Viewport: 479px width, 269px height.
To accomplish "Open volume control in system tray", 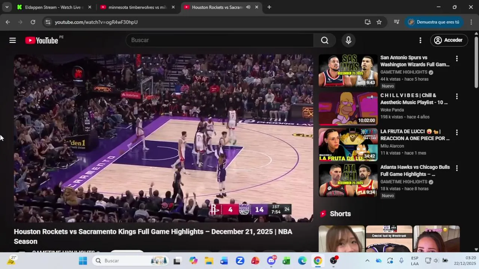I will (x=436, y=261).
